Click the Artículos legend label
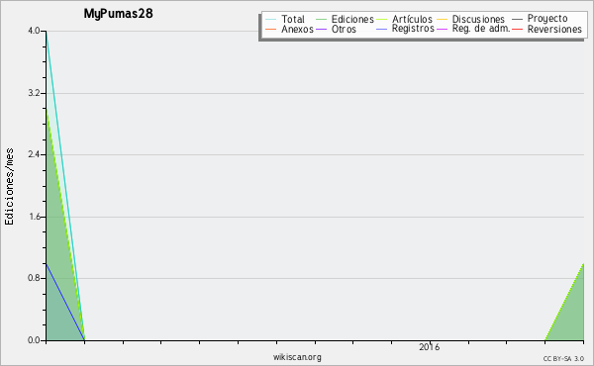594x366 pixels. [412, 19]
